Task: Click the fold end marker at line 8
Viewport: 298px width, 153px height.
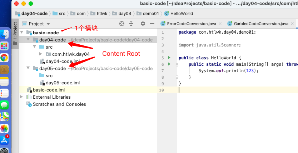Action: (177, 77)
